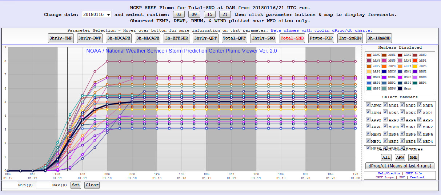
Task: Open the SREF Info link
Action: point(413,174)
